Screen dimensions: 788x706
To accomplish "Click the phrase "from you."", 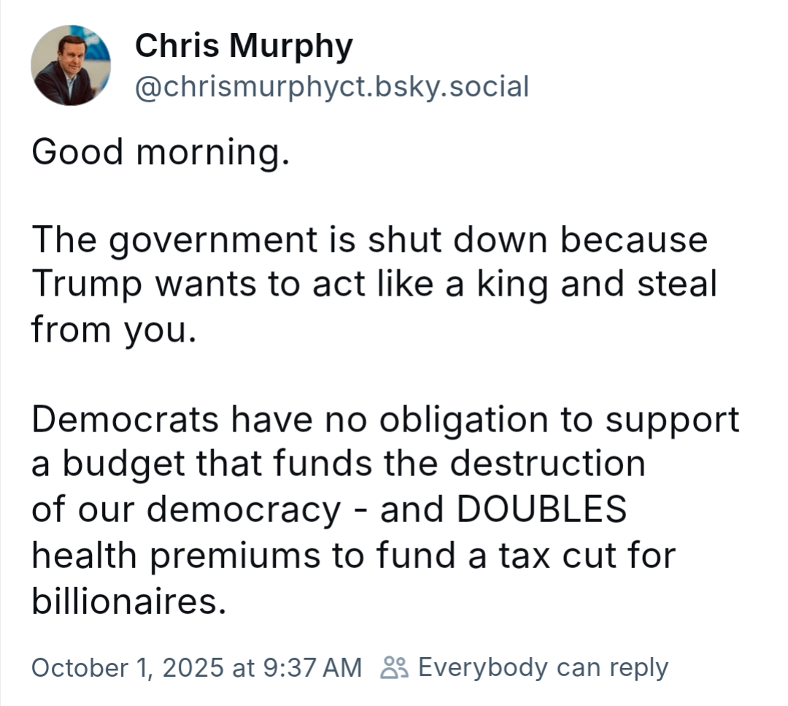I will pos(114,330).
